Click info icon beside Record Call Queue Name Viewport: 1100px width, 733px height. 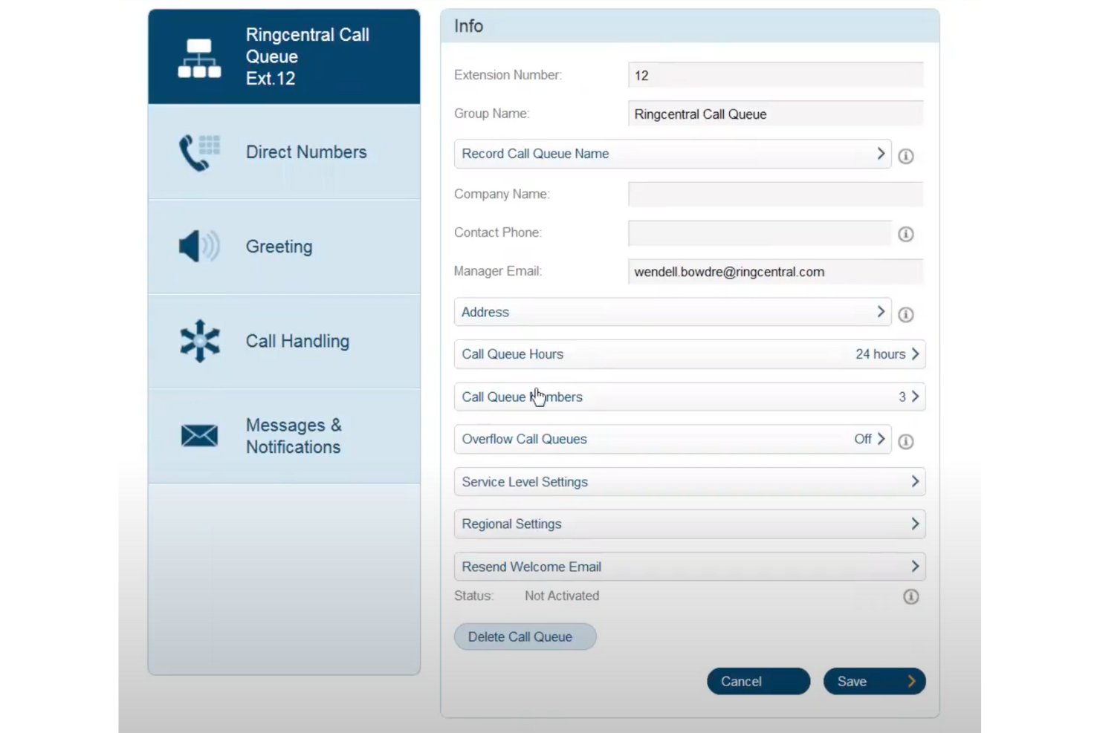click(x=905, y=156)
